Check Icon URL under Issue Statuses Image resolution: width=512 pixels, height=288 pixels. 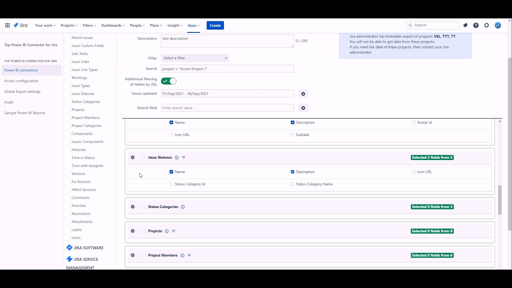click(414, 172)
